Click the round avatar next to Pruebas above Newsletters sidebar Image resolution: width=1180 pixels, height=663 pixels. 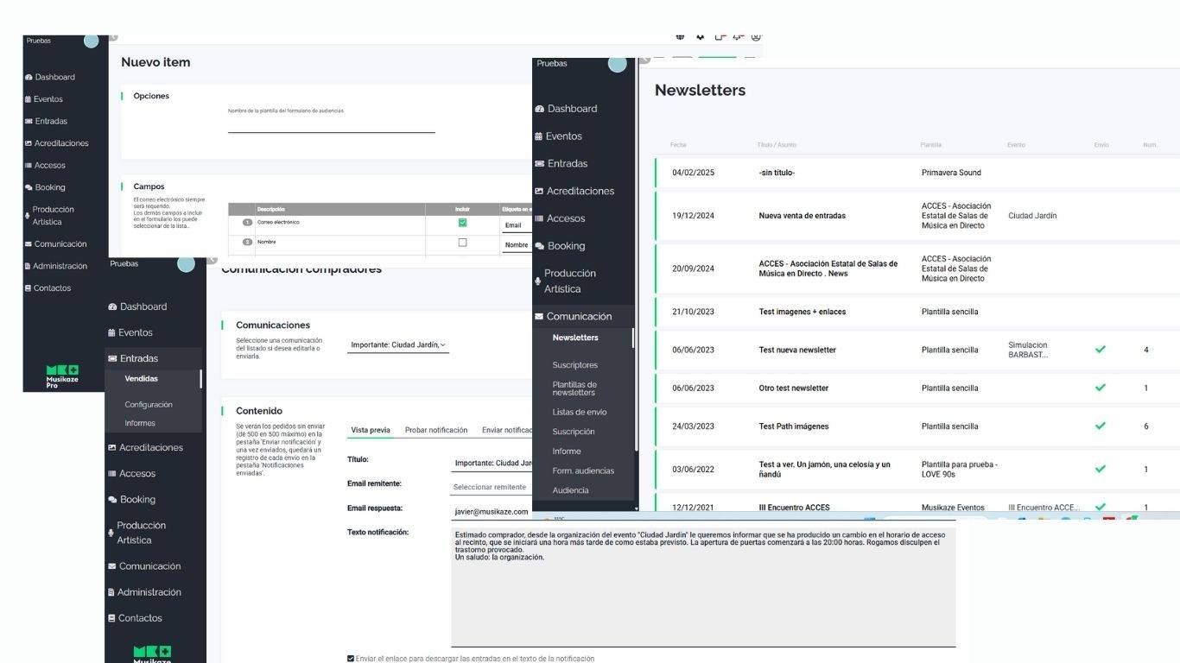pos(617,64)
